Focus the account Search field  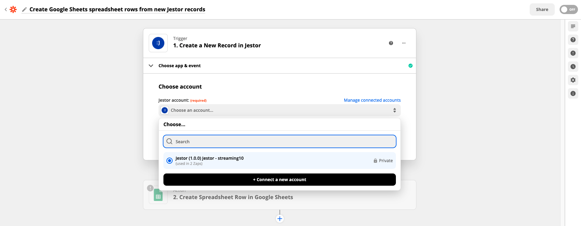(280, 141)
